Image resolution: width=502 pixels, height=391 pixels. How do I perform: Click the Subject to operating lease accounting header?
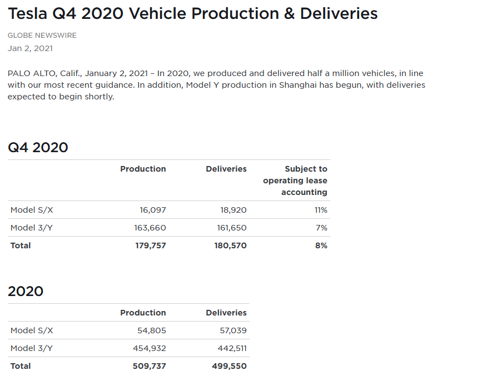tap(295, 181)
